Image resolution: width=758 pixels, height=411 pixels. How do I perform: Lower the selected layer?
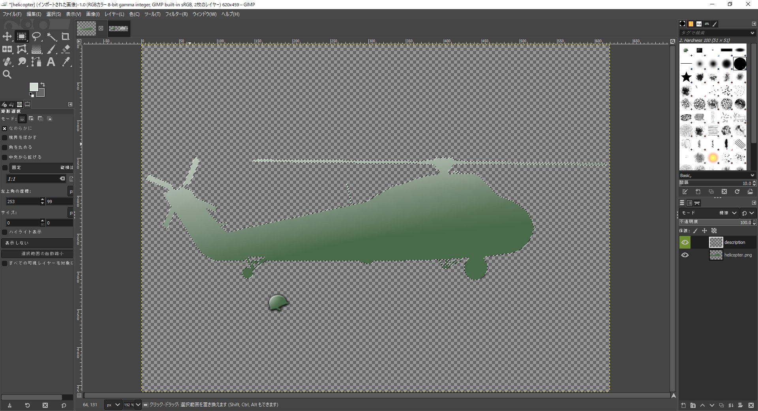pyautogui.click(x=712, y=405)
